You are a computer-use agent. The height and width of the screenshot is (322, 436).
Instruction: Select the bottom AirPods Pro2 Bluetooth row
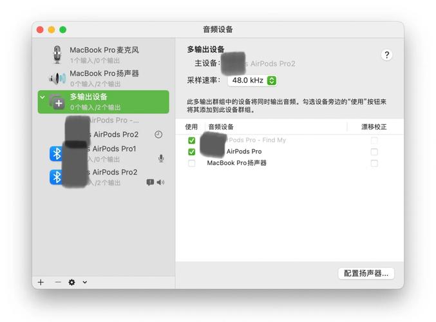pos(103,177)
